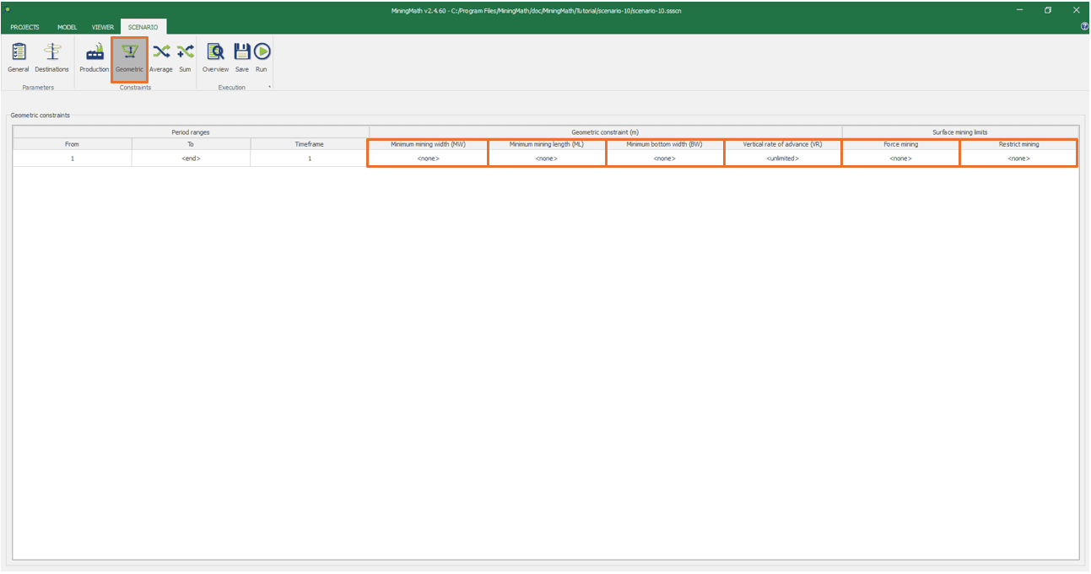Open the Sum constraints icon
1091x574 pixels.
click(x=185, y=57)
